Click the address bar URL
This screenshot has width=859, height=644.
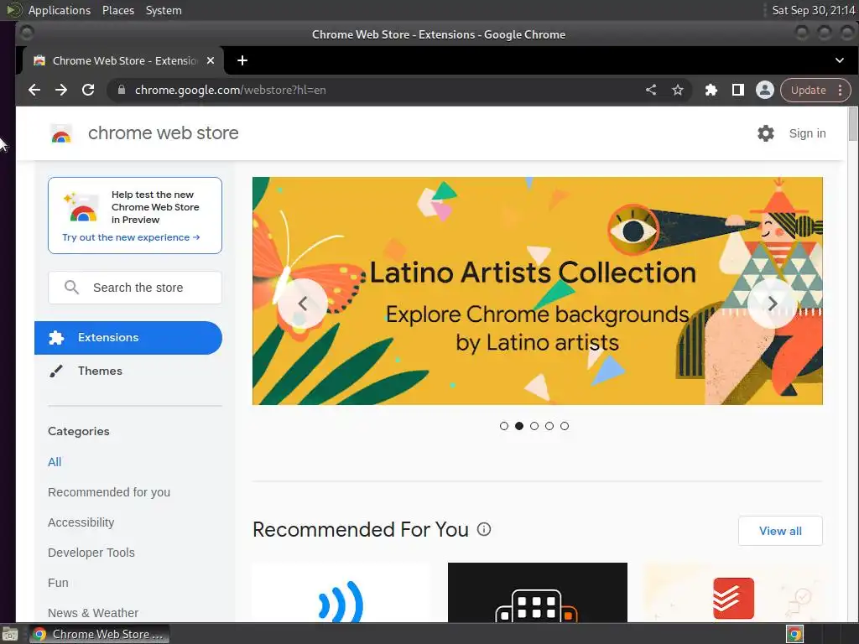[x=230, y=90]
